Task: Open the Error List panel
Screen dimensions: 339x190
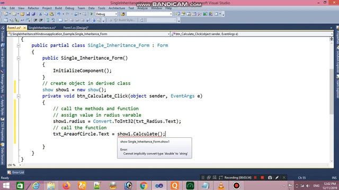Action: click(x=16, y=173)
